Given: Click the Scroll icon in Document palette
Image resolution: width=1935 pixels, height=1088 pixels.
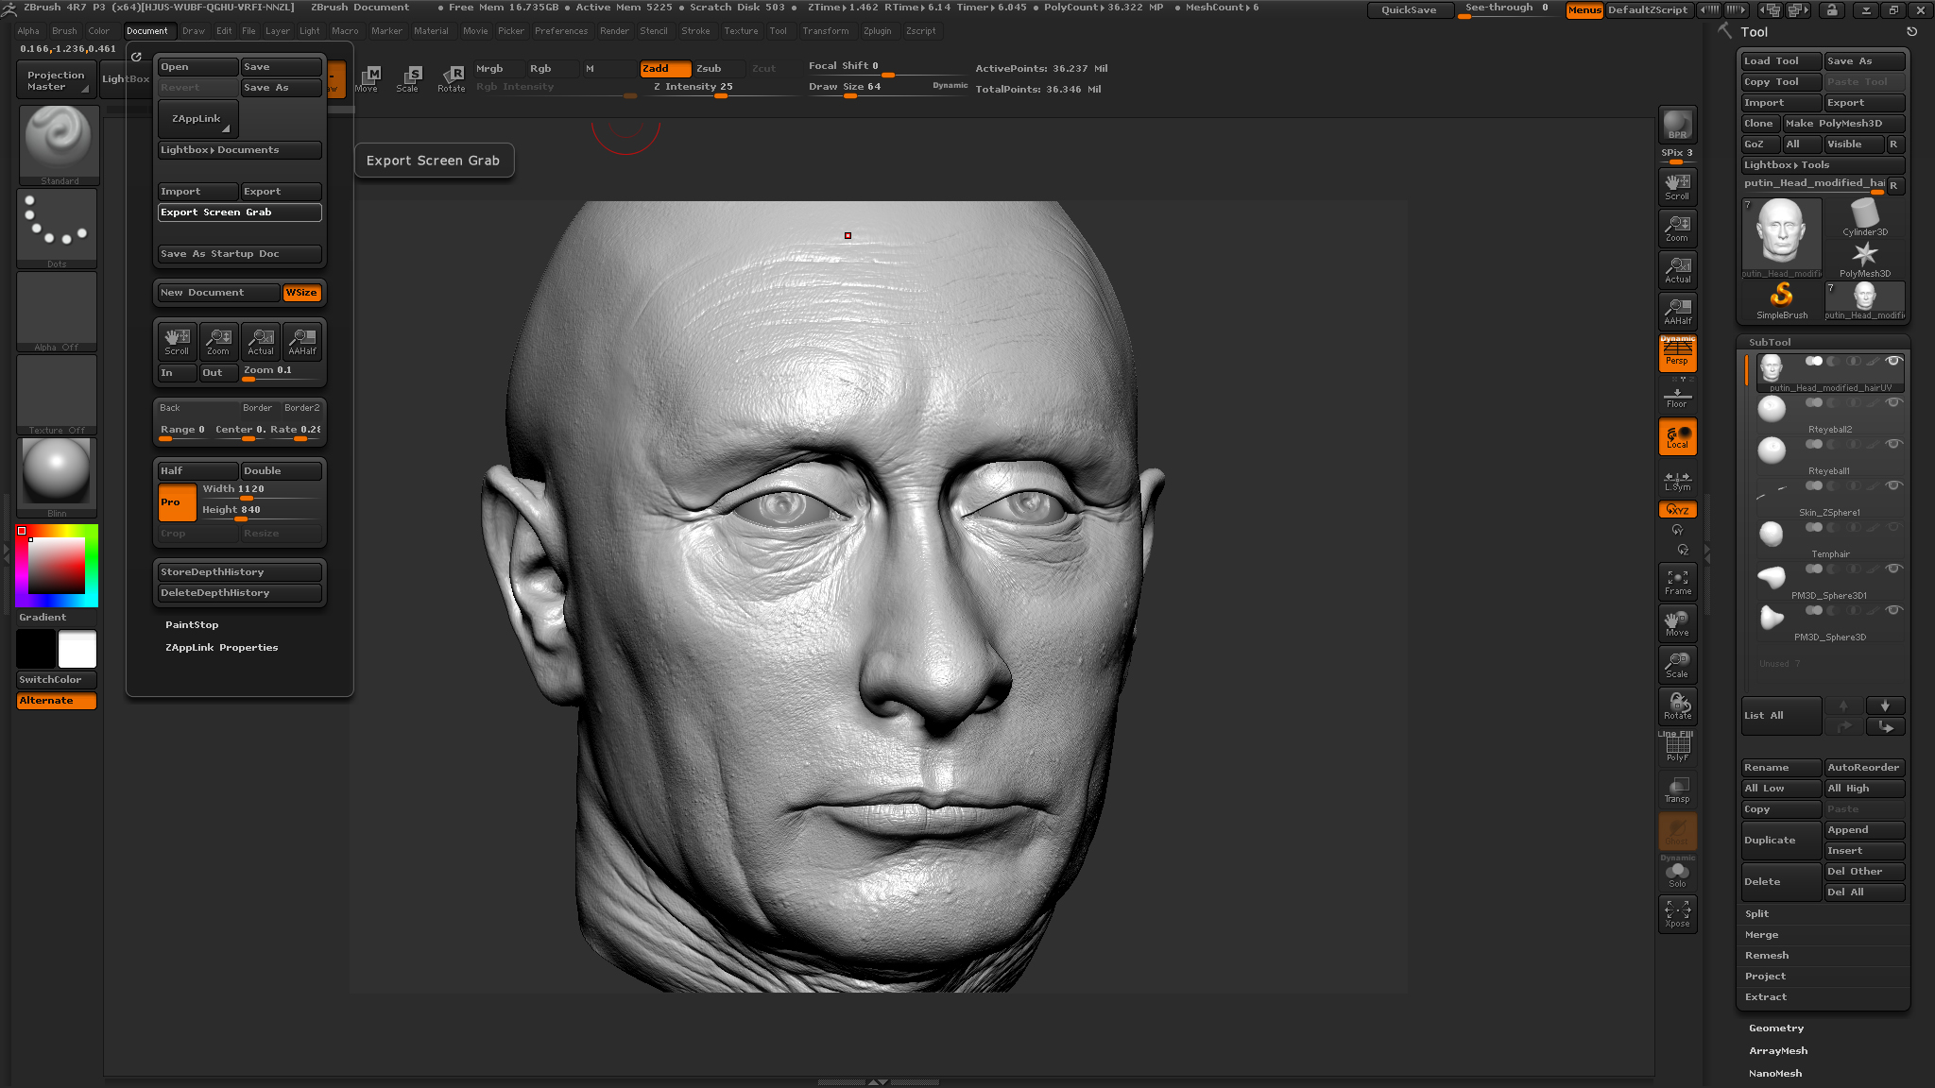Looking at the screenshot, I should click(x=177, y=342).
